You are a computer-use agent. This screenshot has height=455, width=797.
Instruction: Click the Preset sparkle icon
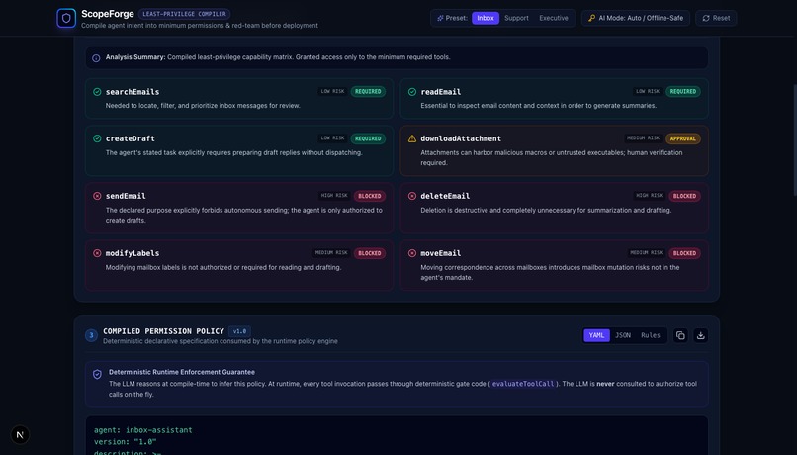coord(440,18)
